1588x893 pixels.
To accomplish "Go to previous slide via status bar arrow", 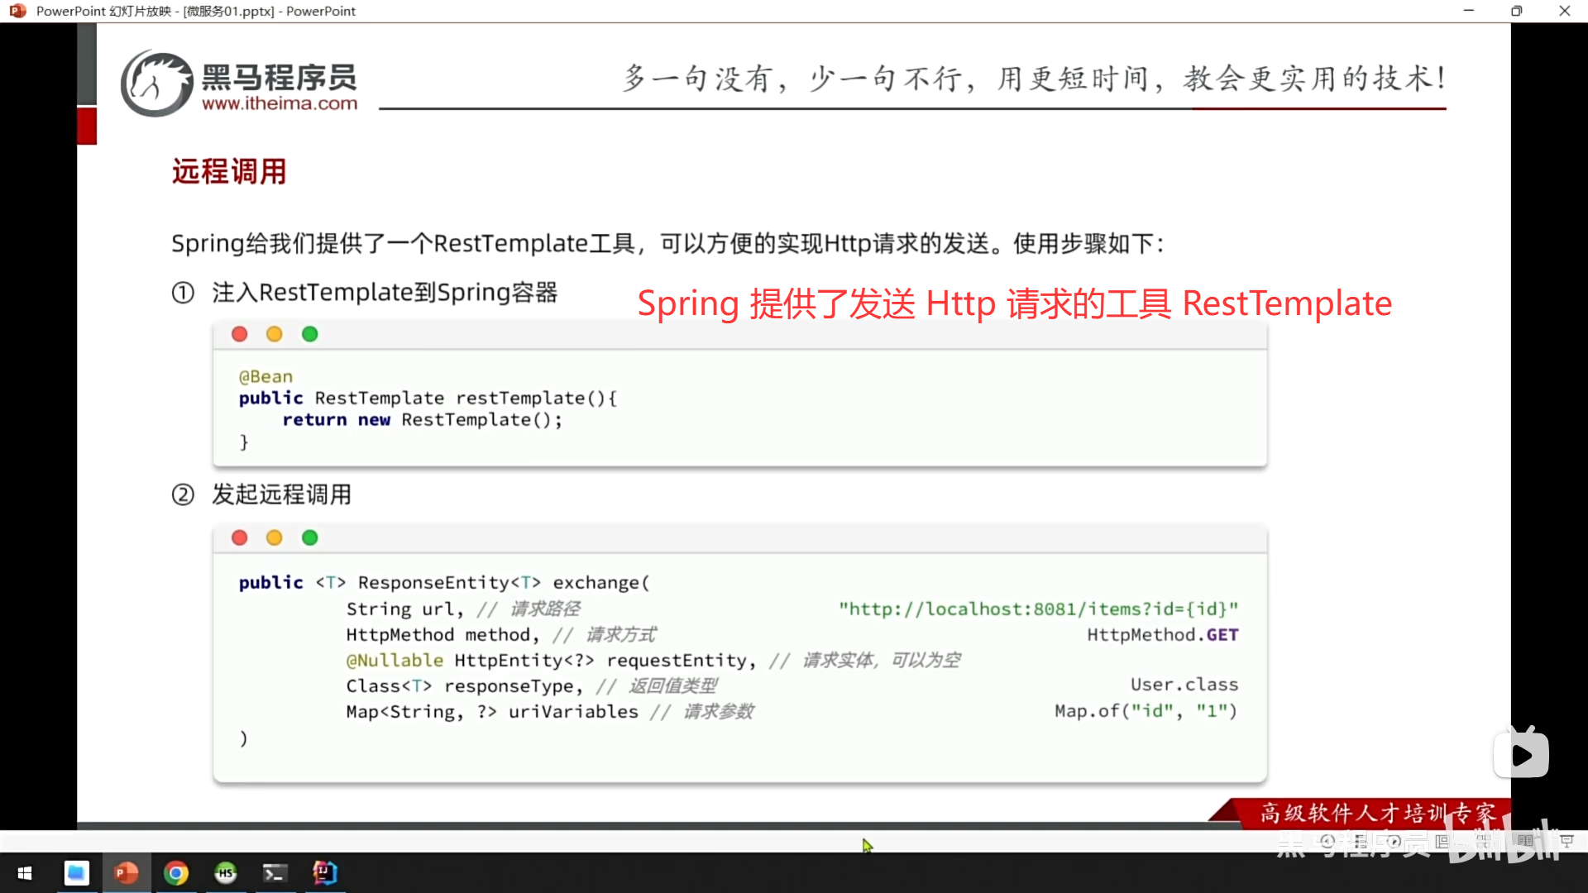I will [1327, 841].
